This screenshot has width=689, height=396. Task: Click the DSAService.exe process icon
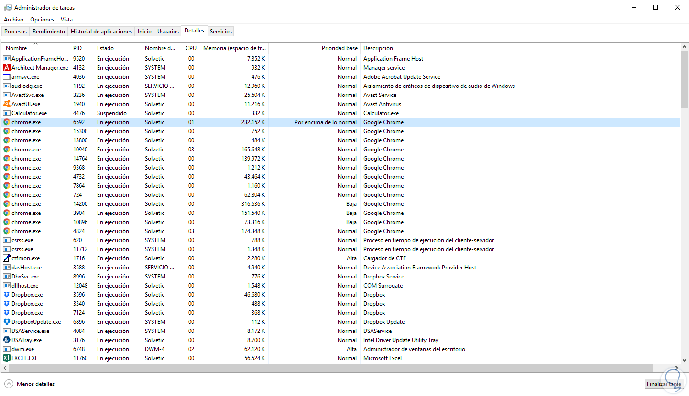point(7,331)
